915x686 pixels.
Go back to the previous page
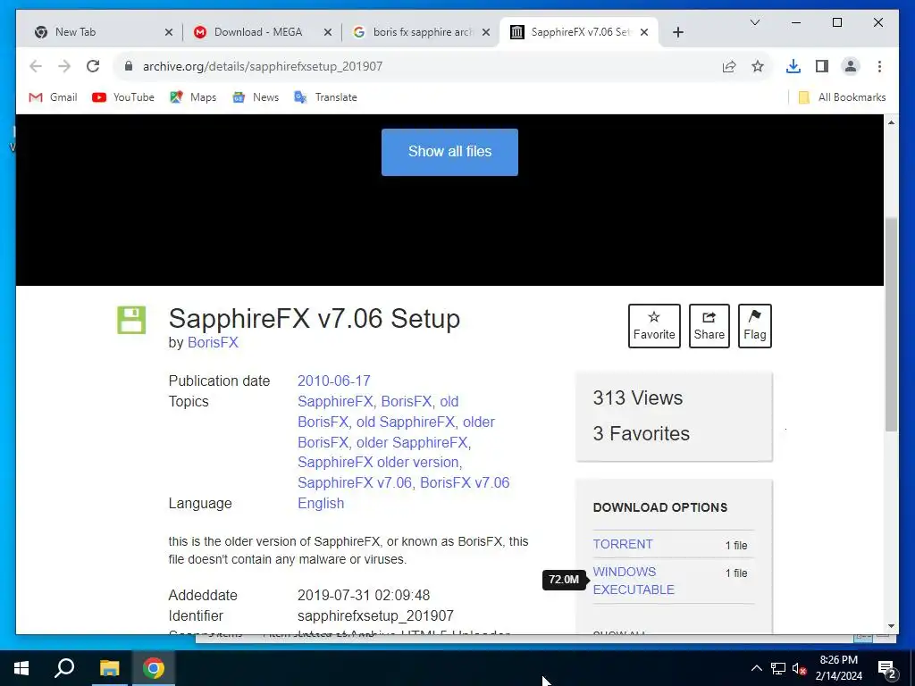36,66
